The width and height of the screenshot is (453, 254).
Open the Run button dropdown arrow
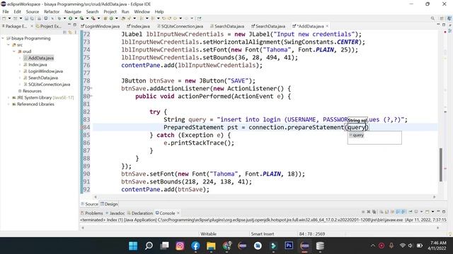[76, 18]
